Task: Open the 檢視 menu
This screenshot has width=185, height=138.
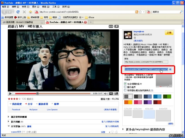Action: point(26,7)
